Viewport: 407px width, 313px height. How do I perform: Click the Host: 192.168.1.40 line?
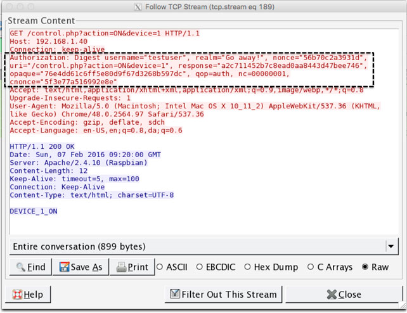49,41
